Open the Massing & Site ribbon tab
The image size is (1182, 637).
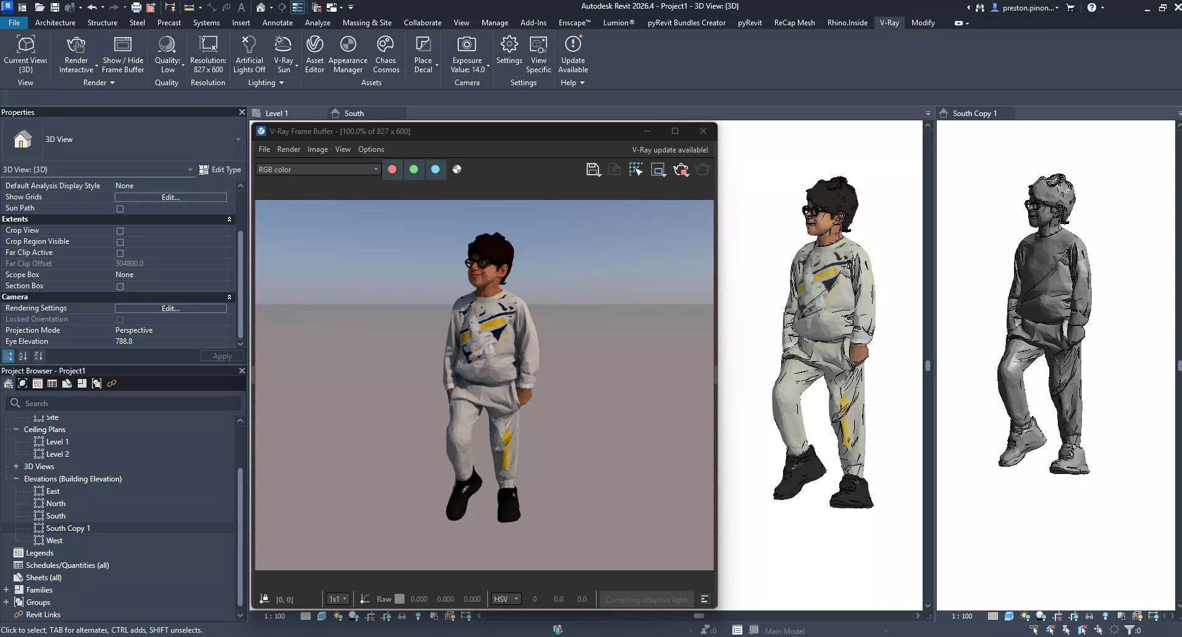(367, 23)
